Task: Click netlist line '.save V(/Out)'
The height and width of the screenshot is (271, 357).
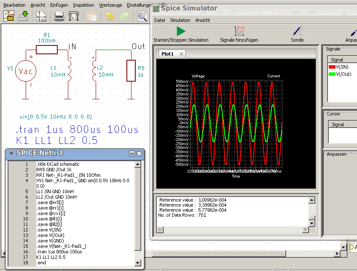Action: [x=50, y=235]
